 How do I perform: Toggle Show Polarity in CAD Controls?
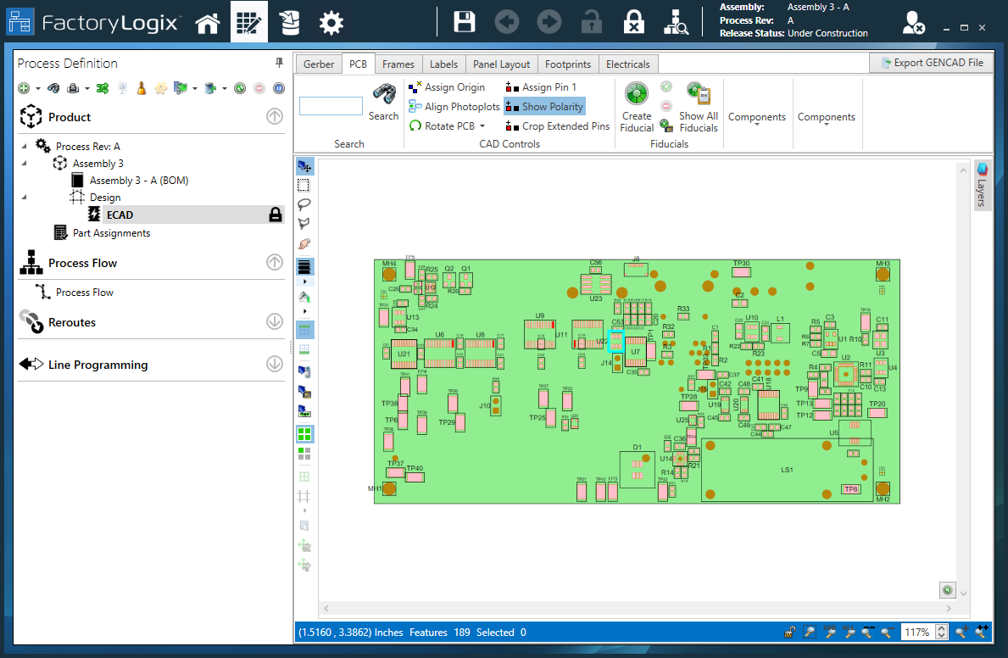[x=543, y=106]
